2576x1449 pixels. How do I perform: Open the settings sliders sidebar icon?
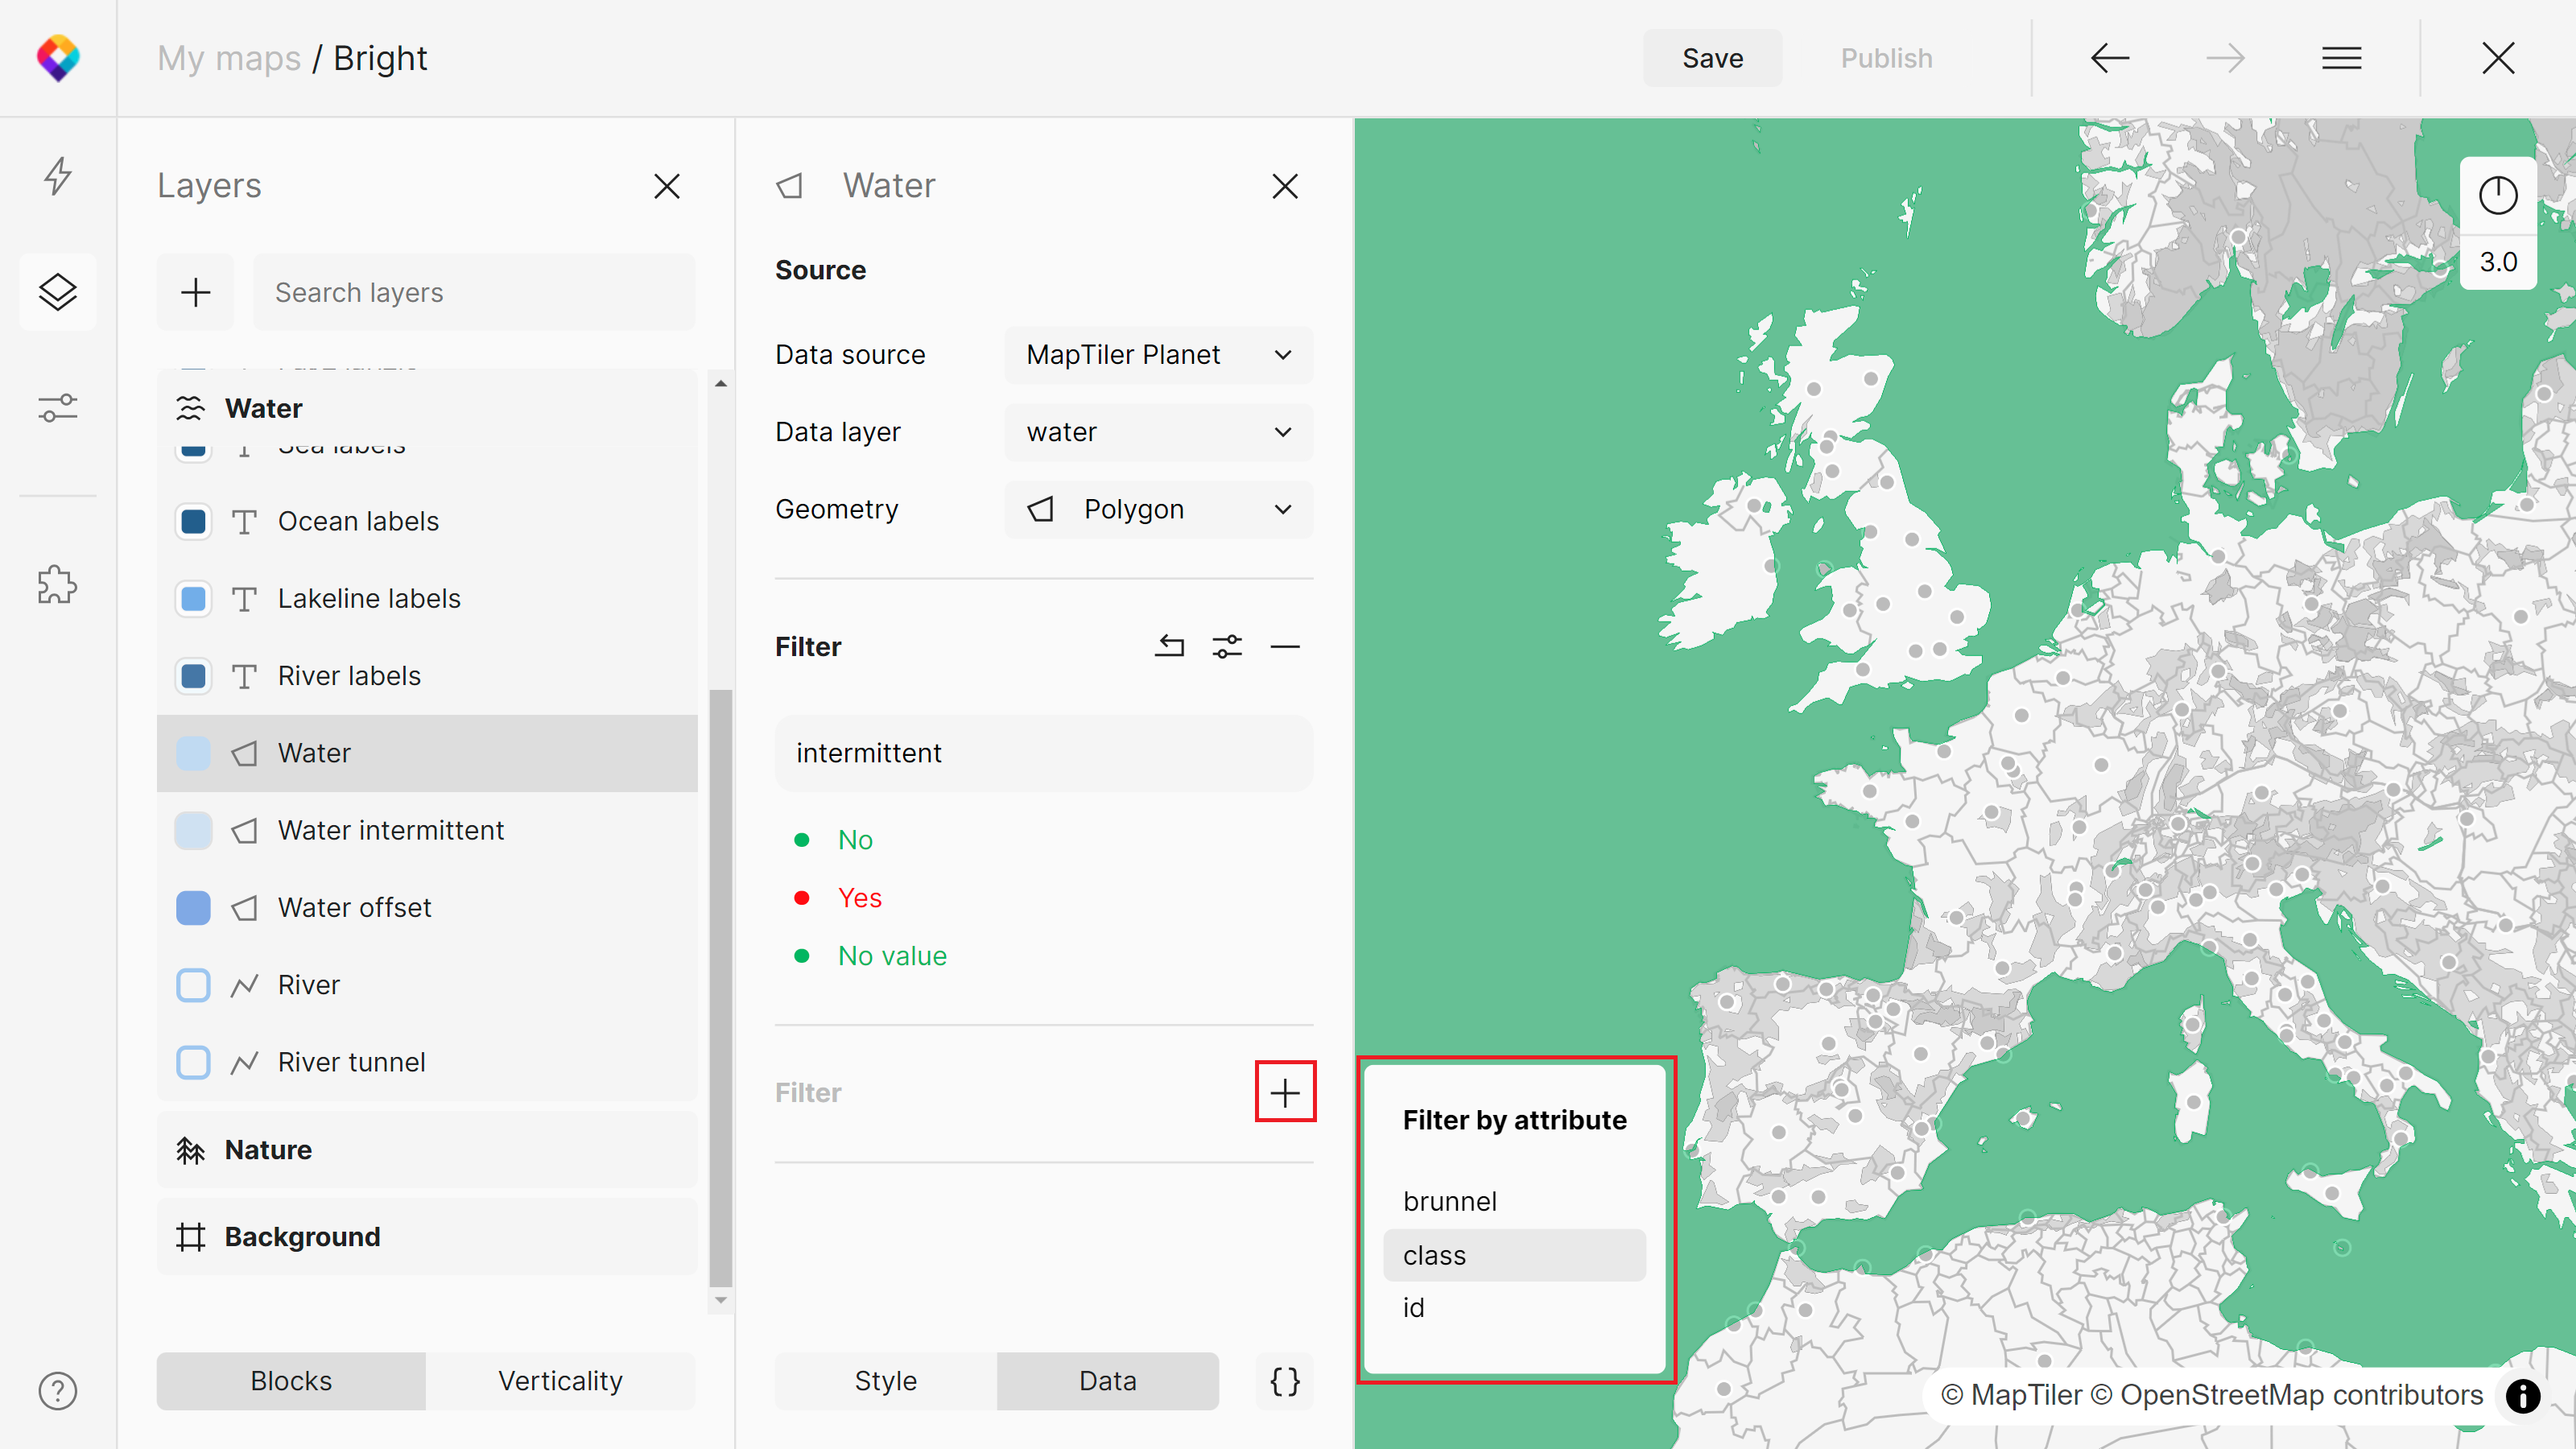coord(58,408)
